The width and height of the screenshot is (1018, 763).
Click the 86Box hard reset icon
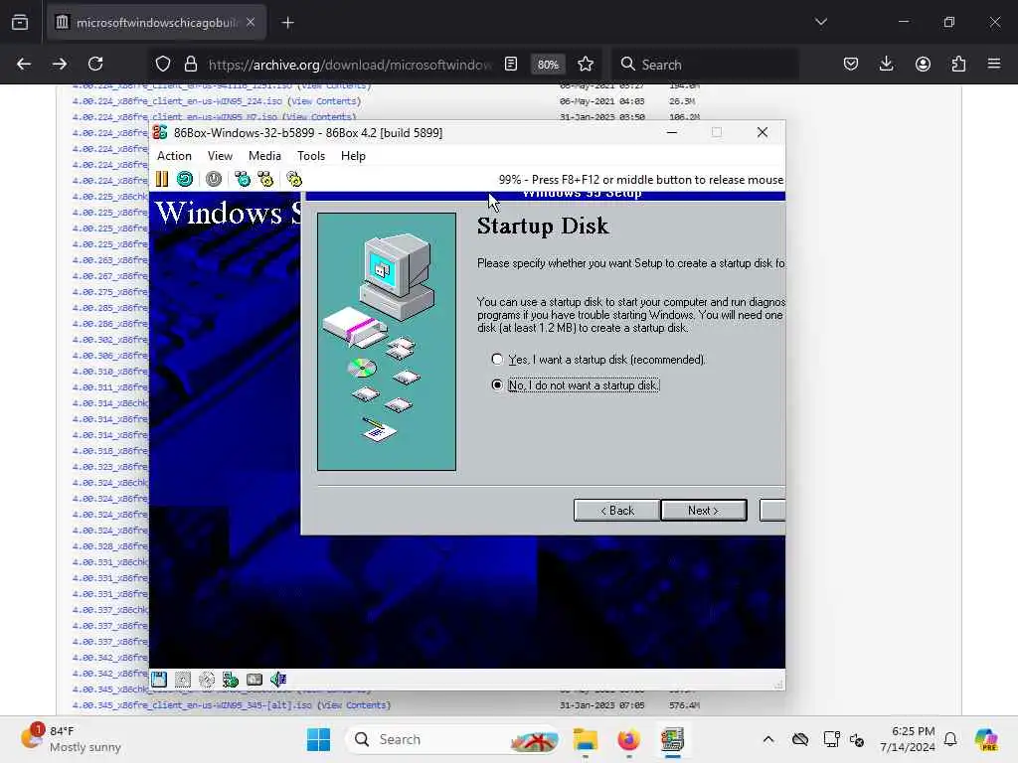(x=184, y=179)
